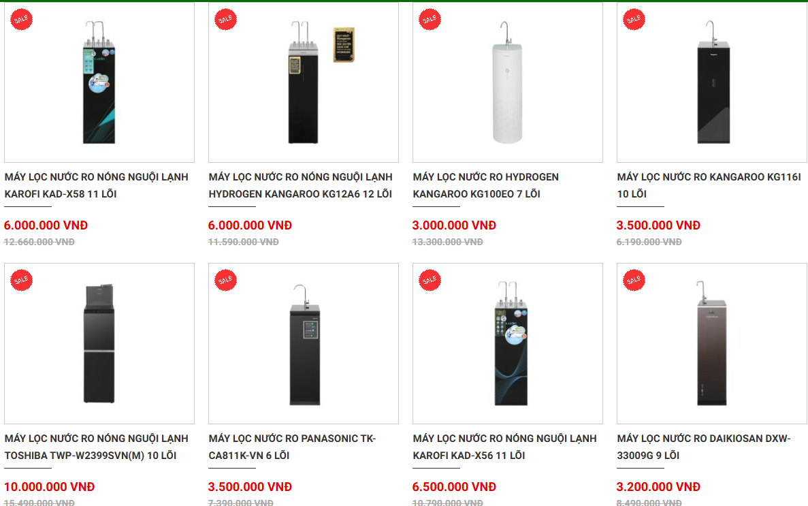Click the Kangaroo KG100EO 7 lõi title
Image resolution: width=808 pixels, height=506 pixels.
click(485, 185)
